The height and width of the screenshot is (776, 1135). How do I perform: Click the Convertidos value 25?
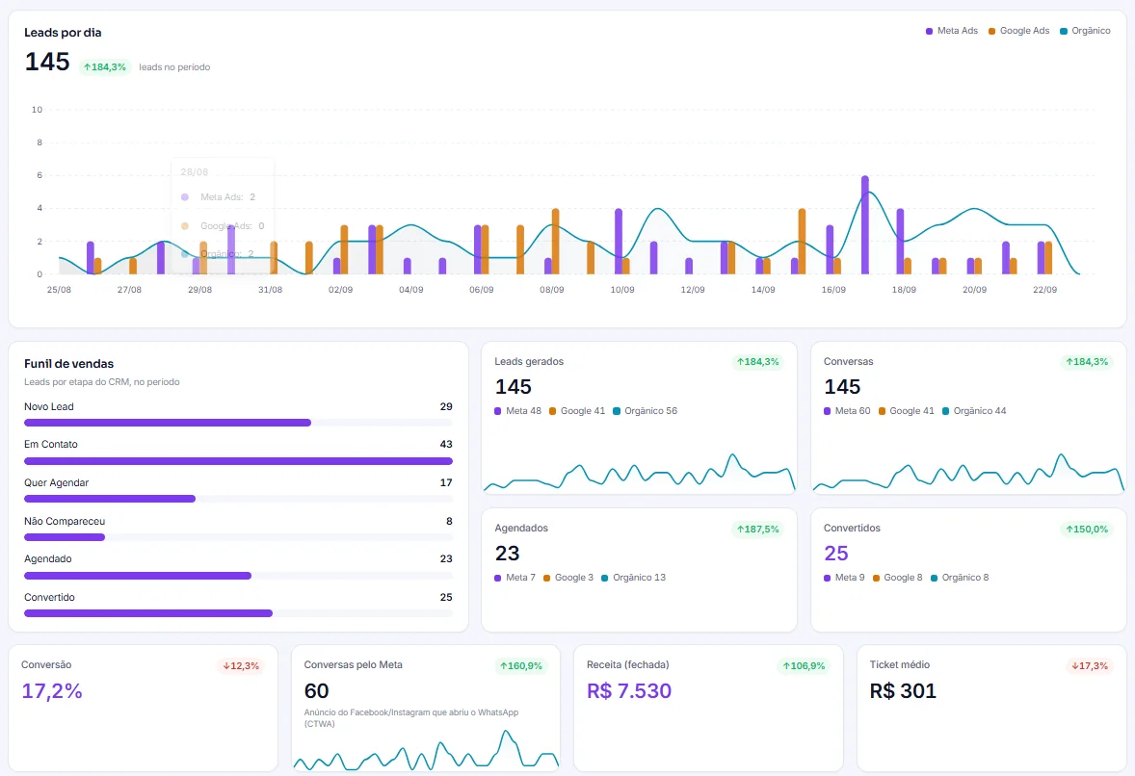click(836, 554)
